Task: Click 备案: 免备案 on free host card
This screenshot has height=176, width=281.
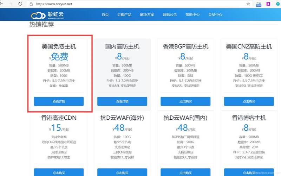Action: click(x=59, y=86)
